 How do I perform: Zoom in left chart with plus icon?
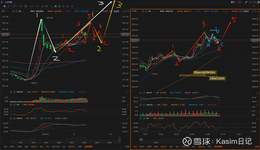tap(128, 11)
